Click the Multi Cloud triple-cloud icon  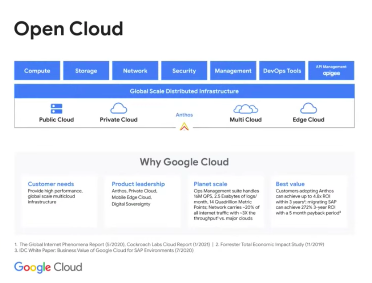(x=246, y=109)
